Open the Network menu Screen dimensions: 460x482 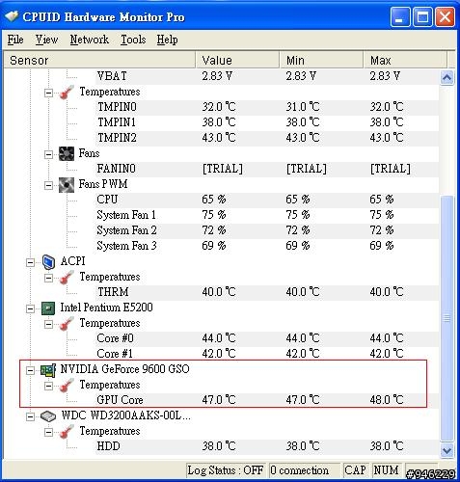click(x=90, y=40)
